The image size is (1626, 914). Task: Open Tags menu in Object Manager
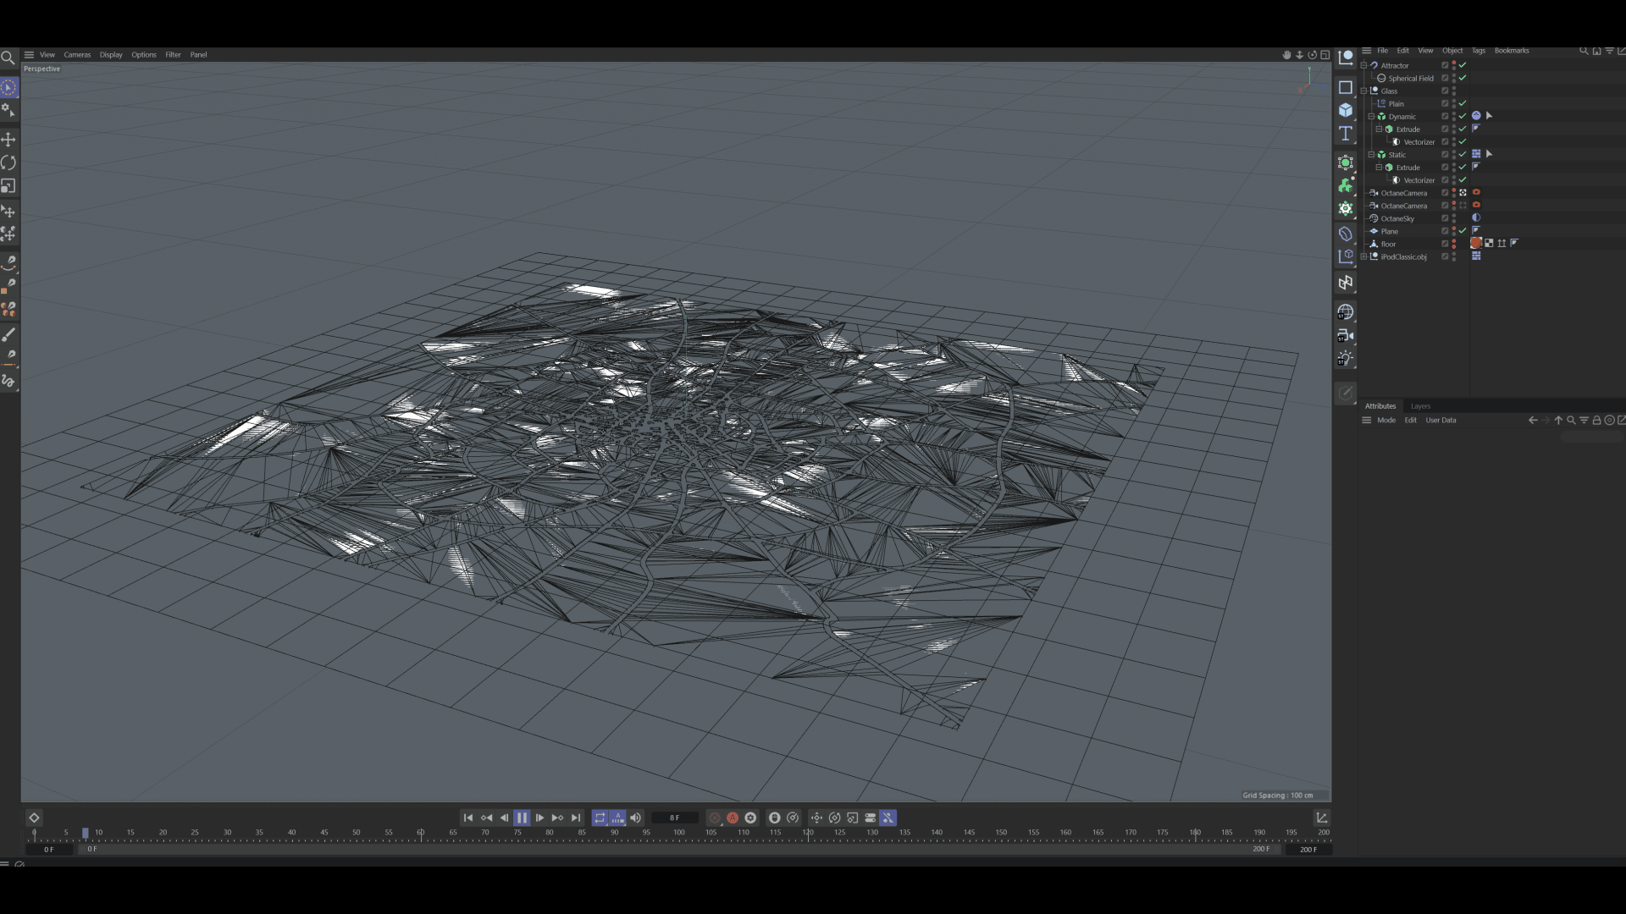[x=1478, y=51]
